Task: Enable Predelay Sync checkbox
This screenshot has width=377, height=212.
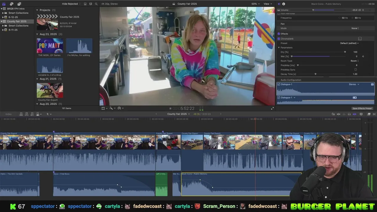Action: pyautogui.click(x=355, y=69)
